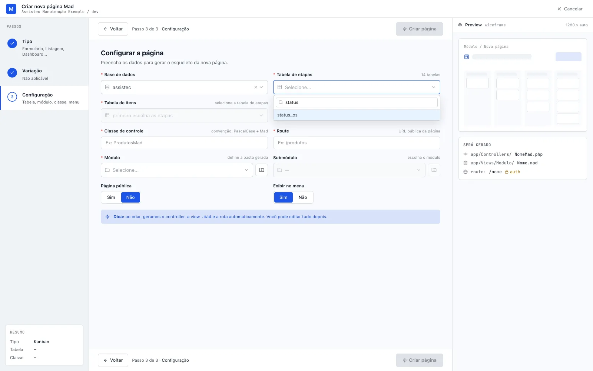Viewport: 593px width, 371px height.
Task: Click the X icon beside Cancelar
Action: point(559,9)
